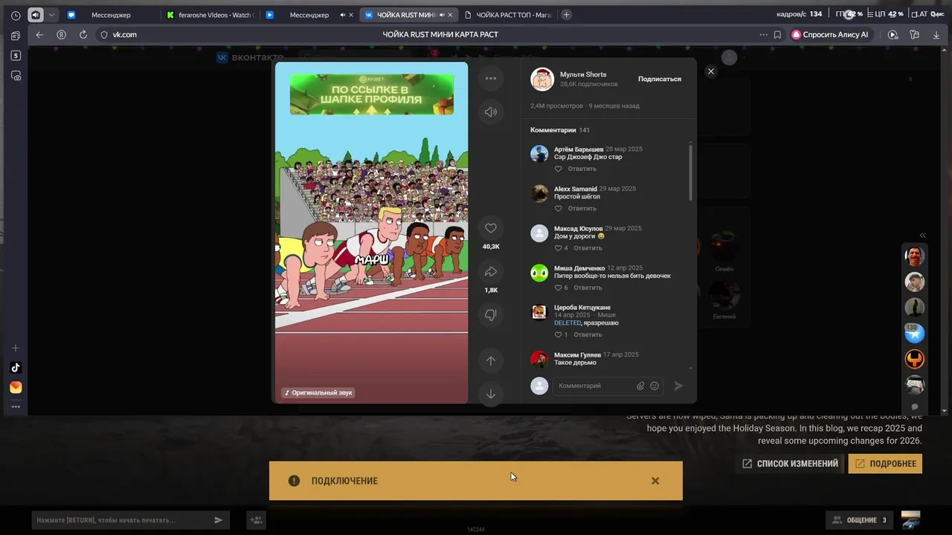Bookmark this page

[777, 35]
